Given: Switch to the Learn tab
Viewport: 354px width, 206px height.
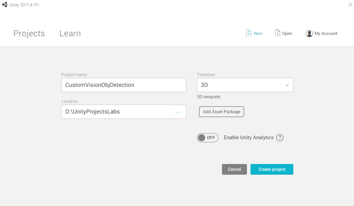Looking at the screenshot, I should coord(70,33).
